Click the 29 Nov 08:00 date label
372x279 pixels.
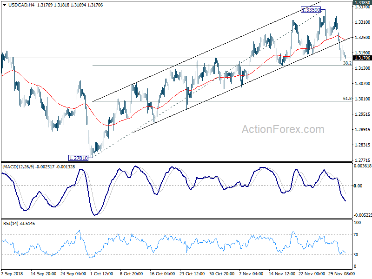341,273
